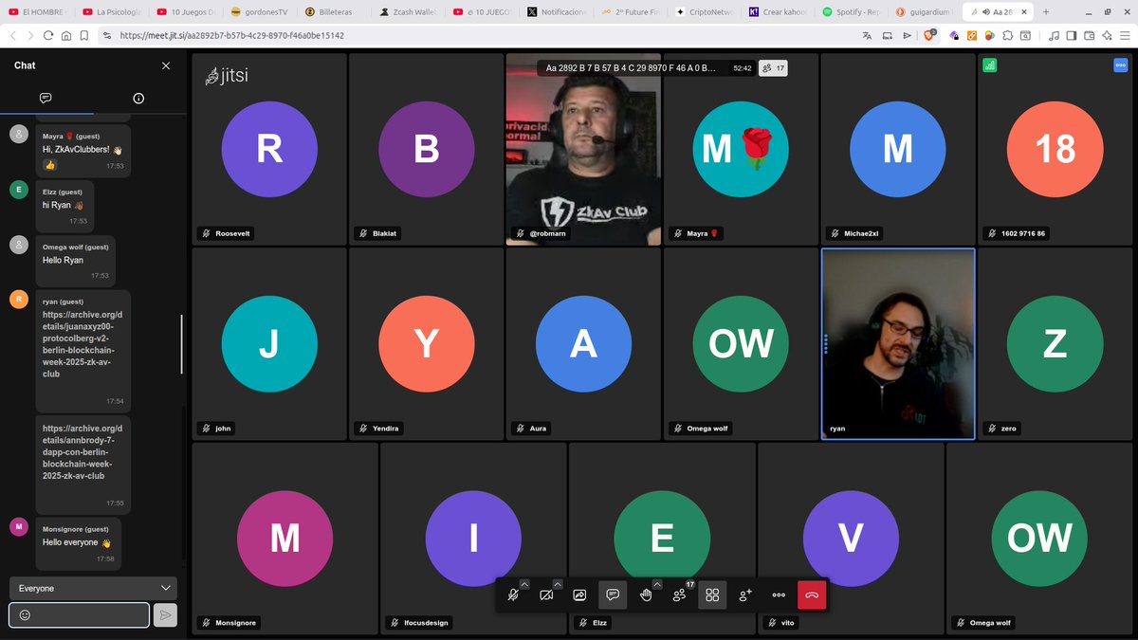Raise your hand with the hand icon
This screenshot has height=640, width=1138.
click(646, 594)
